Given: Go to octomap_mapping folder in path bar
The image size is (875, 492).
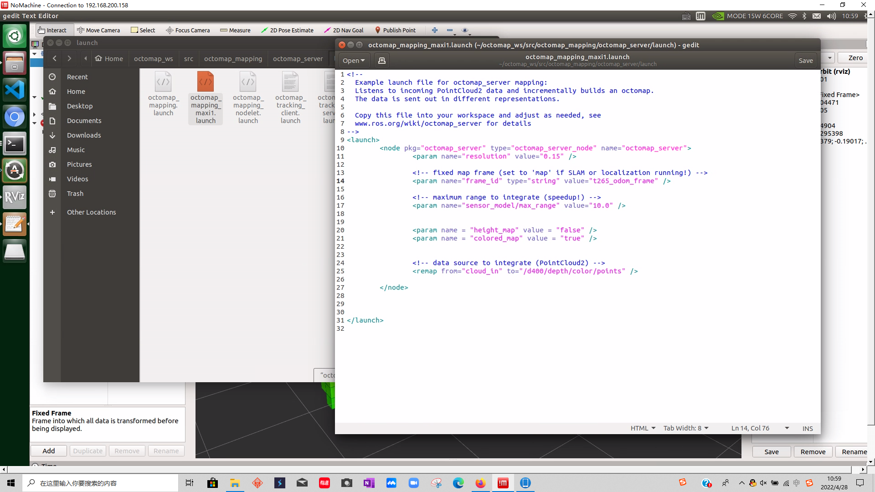Looking at the screenshot, I should point(233,59).
